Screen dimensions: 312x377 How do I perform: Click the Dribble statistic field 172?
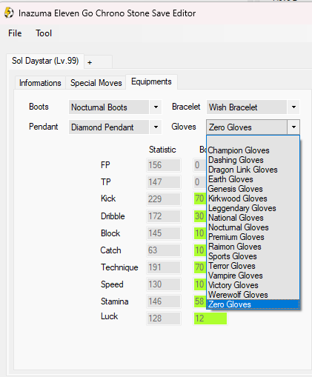point(164,216)
